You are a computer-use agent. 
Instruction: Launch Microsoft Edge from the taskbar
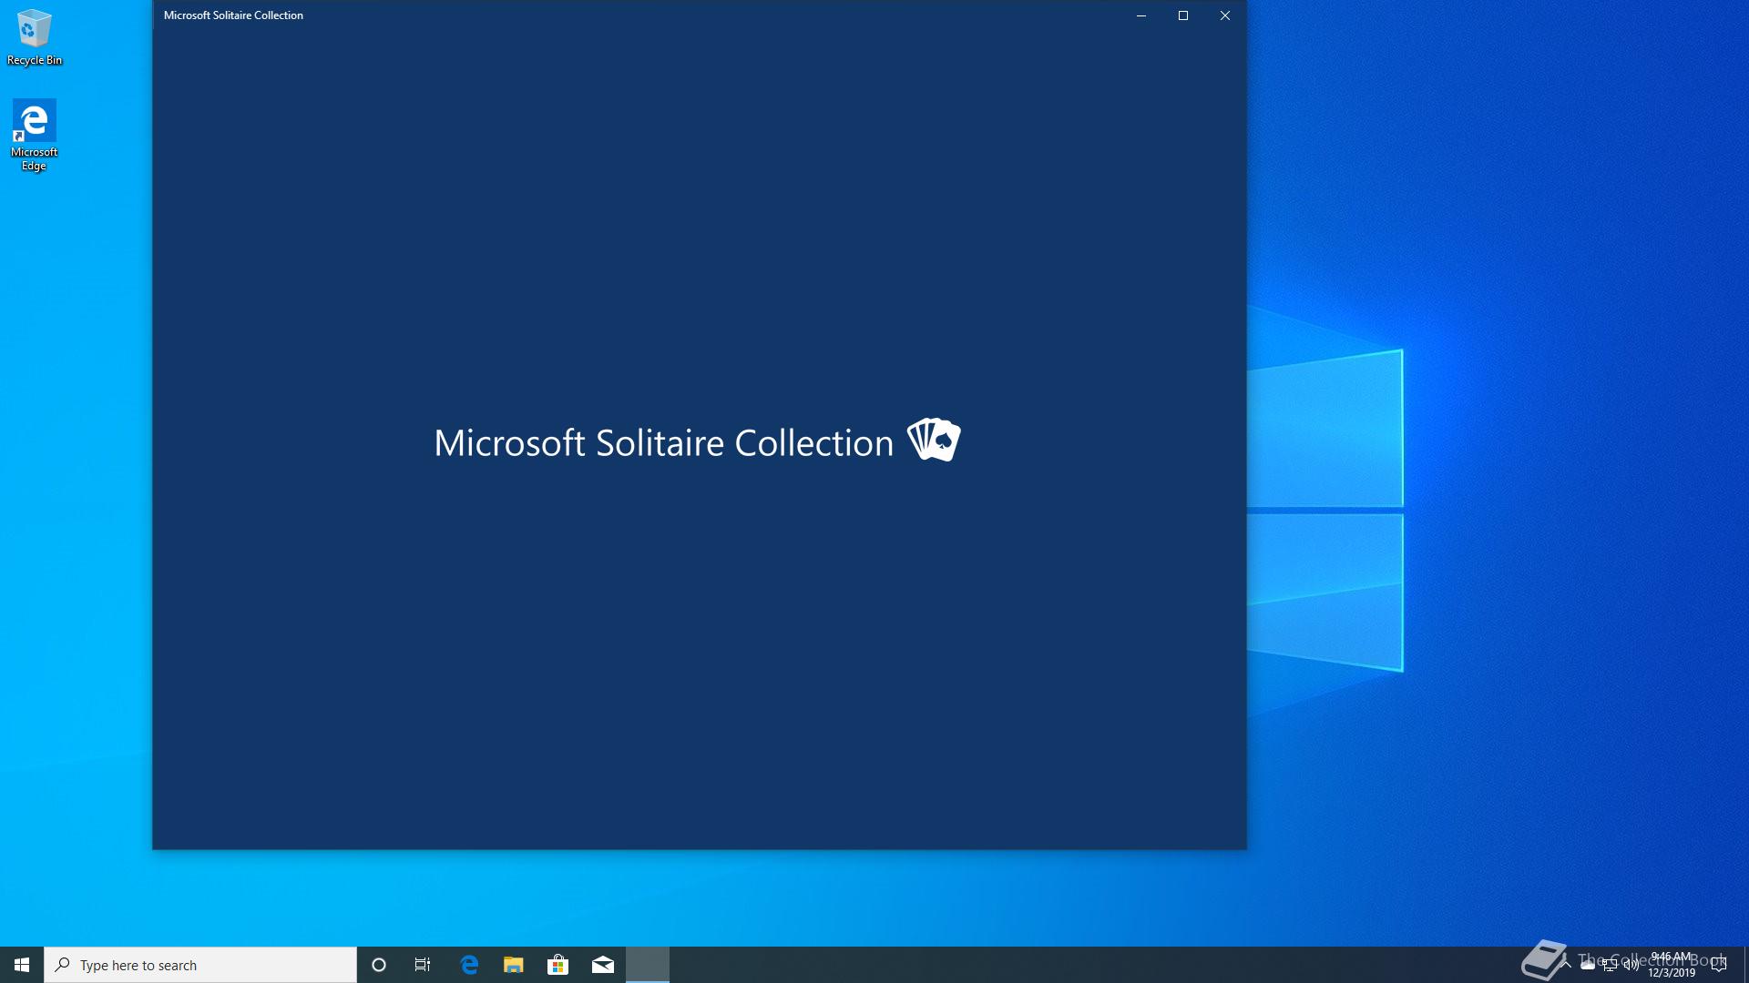[x=469, y=965]
